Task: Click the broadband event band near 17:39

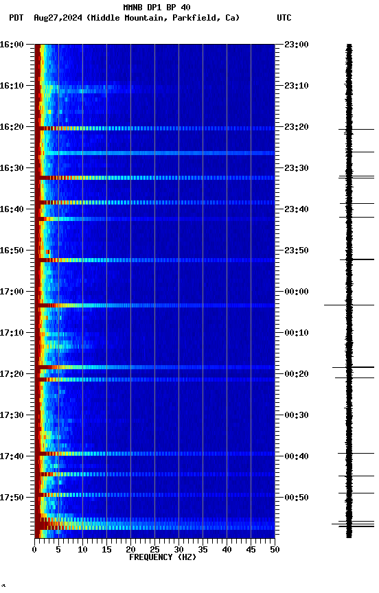Action: 154,454
